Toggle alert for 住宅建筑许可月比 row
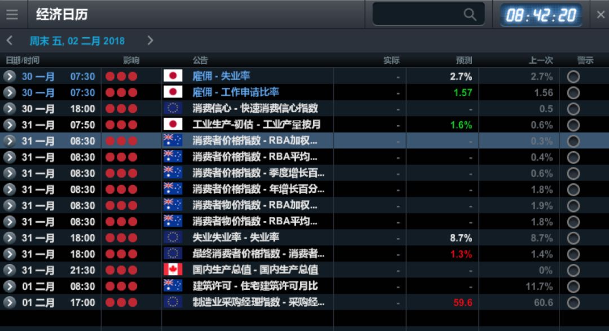This screenshot has height=331, width=609. pos(573,286)
